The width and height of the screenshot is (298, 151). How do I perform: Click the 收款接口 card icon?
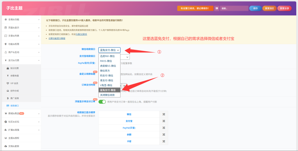click(x=8, y=106)
